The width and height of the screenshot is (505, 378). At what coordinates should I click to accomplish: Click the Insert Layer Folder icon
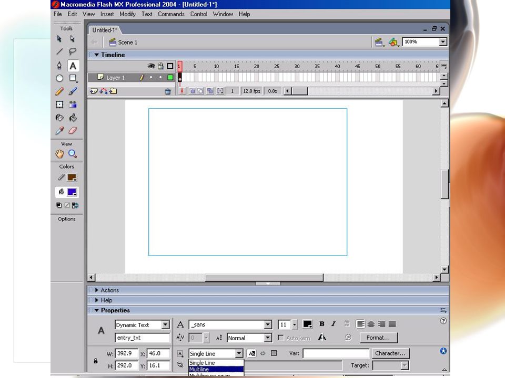point(113,91)
